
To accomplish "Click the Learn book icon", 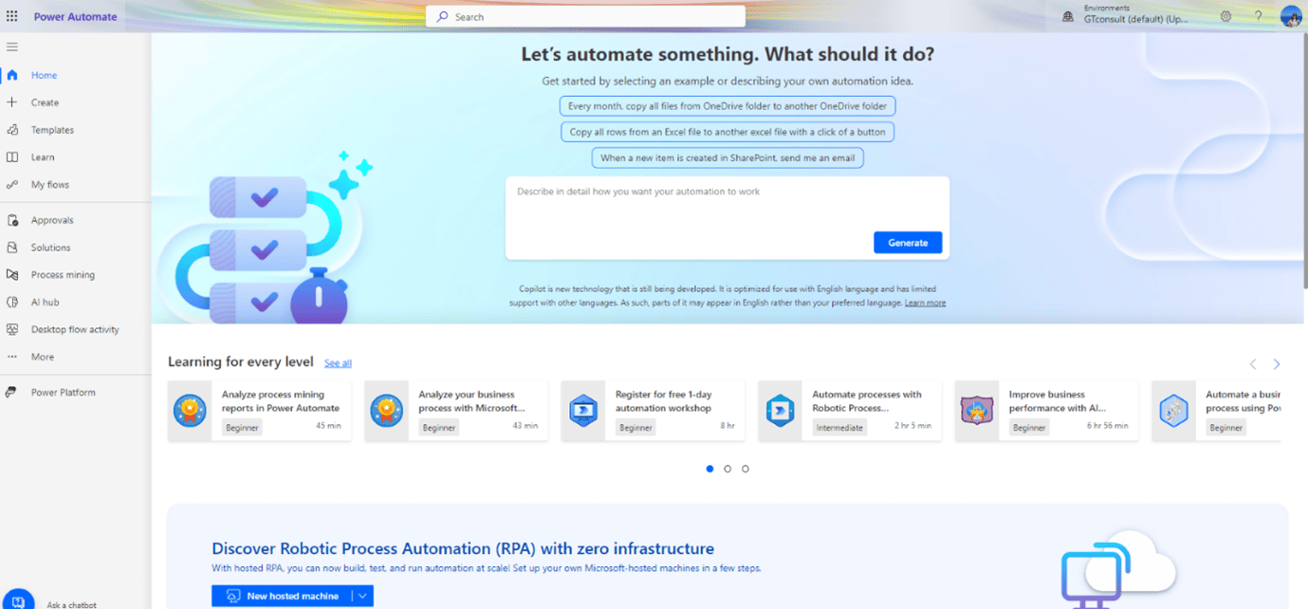I will 12,157.
